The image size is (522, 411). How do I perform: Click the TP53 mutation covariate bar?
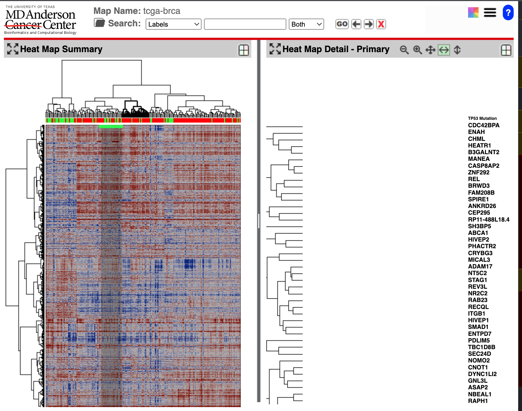[143, 120]
